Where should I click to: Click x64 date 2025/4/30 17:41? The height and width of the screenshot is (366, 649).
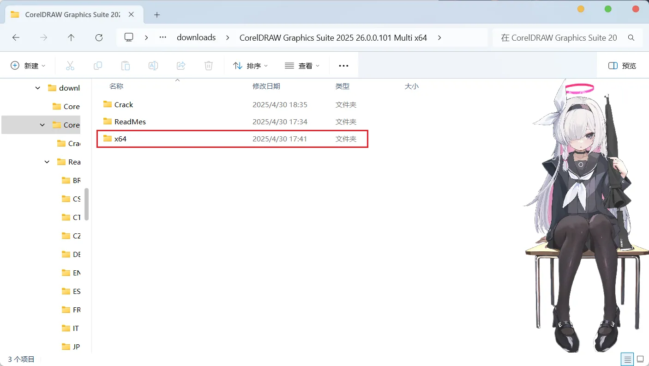[280, 139]
